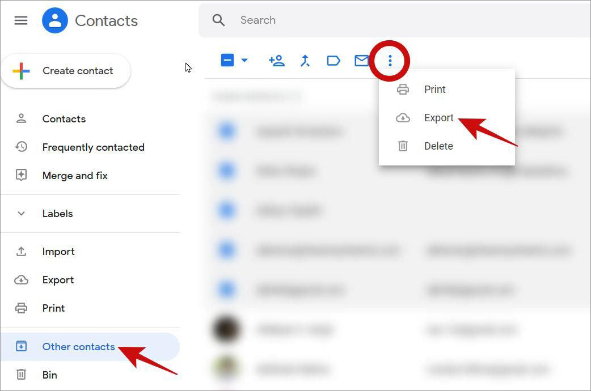Choose Export from dropdown menu
The width and height of the screenshot is (591, 391).
(446, 118)
